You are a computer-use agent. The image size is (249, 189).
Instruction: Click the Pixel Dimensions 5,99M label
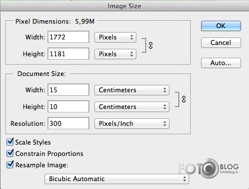(55, 22)
